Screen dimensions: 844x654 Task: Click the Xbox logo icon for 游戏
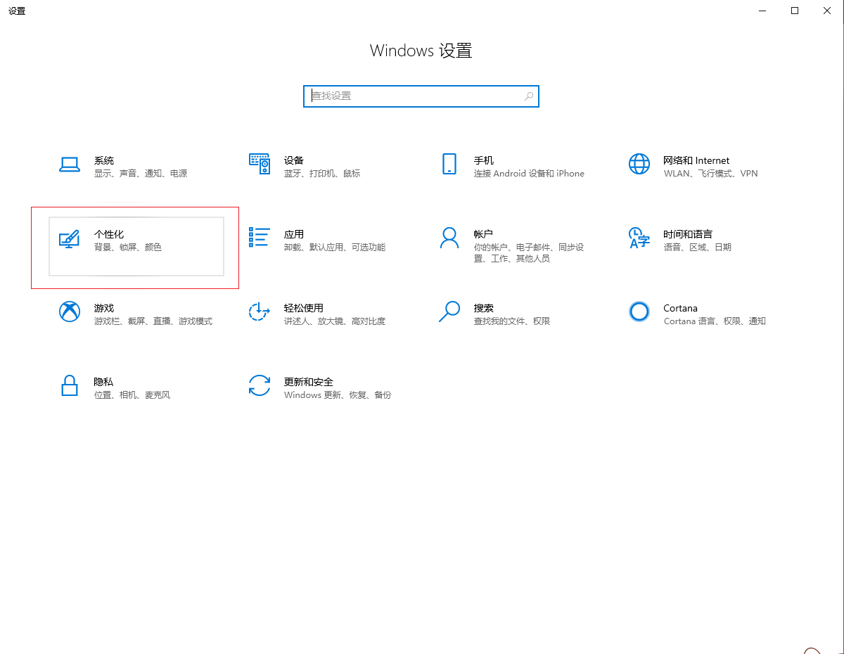tap(69, 312)
